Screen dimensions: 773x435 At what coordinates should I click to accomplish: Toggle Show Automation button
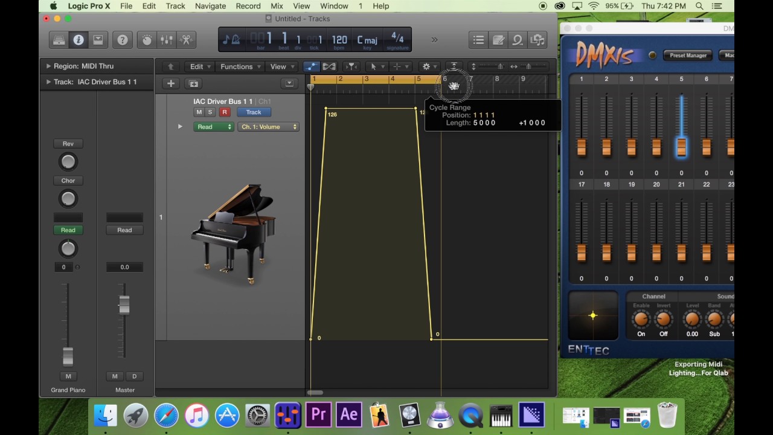[311, 66]
